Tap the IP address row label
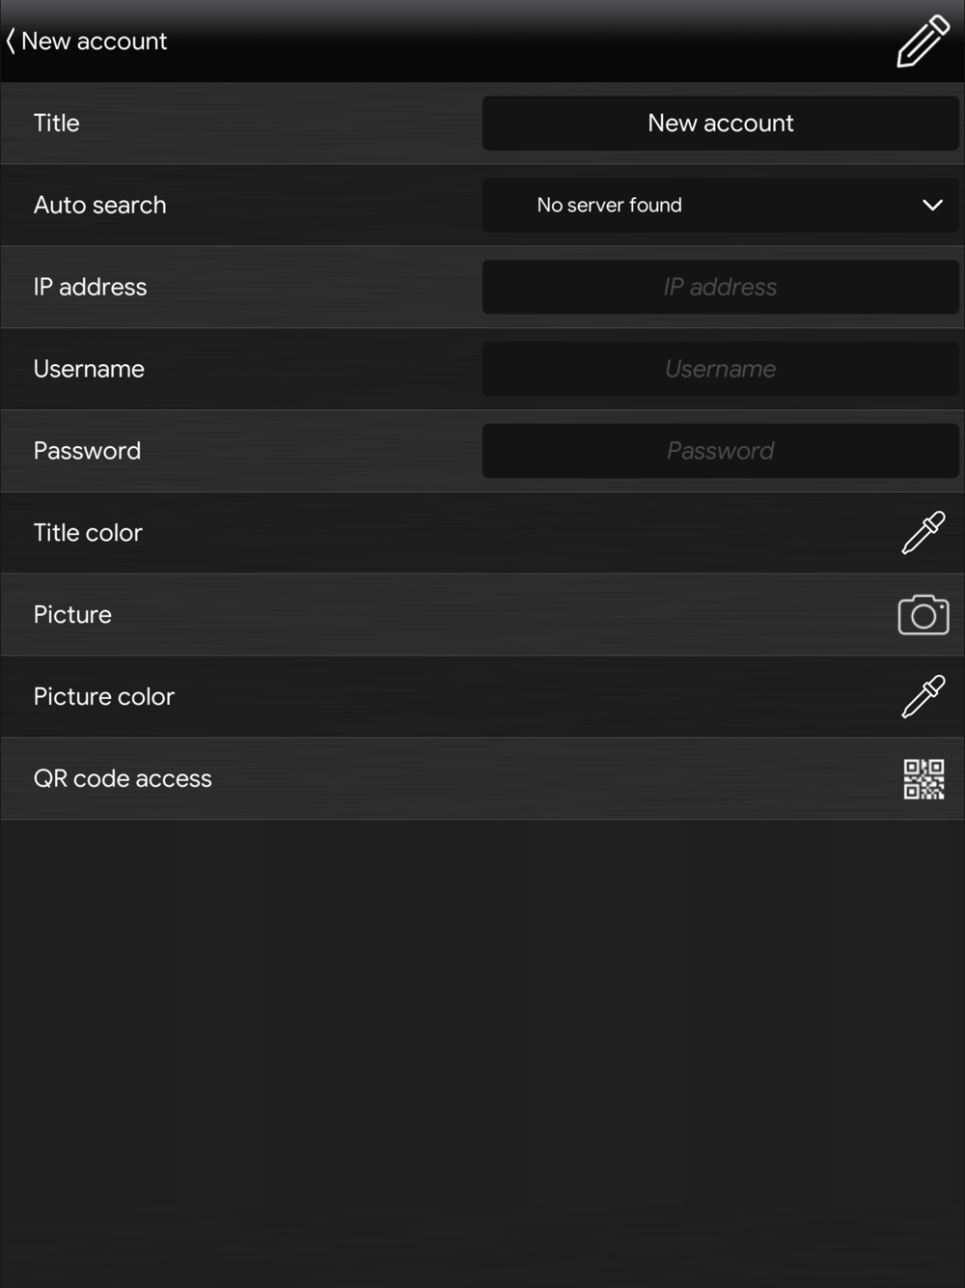Screen dimensions: 965x1288 pos(91,287)
